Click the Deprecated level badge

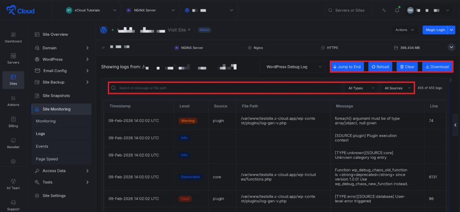190,177
